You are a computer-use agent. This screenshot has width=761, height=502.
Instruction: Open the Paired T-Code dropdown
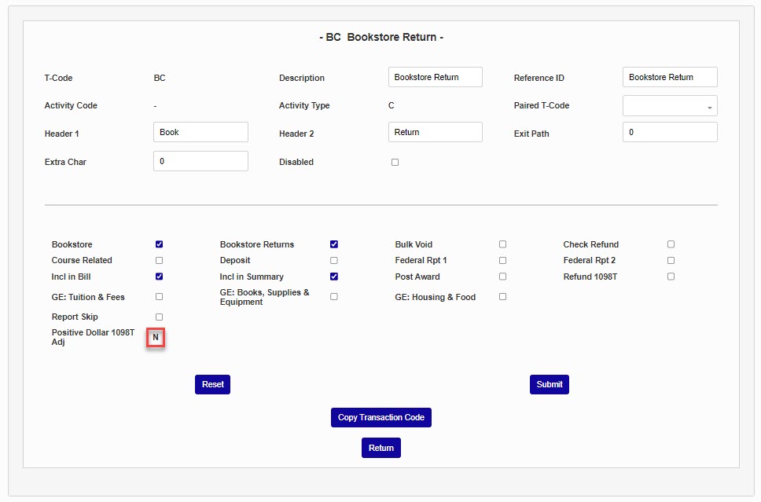(670, 106)
